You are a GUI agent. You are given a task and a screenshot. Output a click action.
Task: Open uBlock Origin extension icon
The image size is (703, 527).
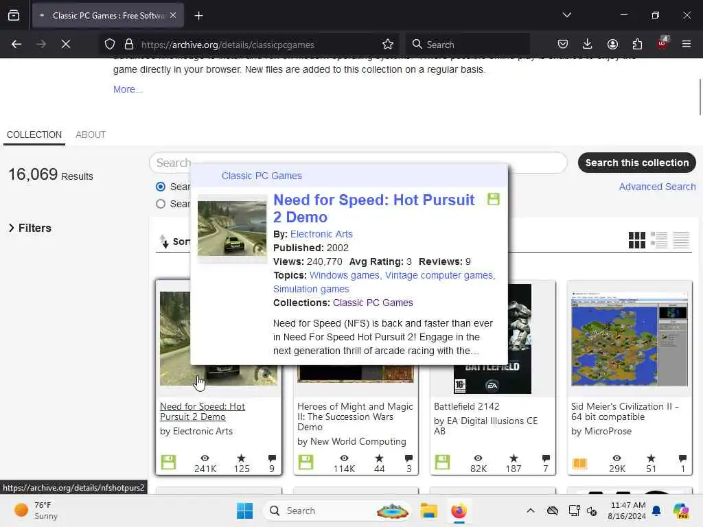[662, 43]
